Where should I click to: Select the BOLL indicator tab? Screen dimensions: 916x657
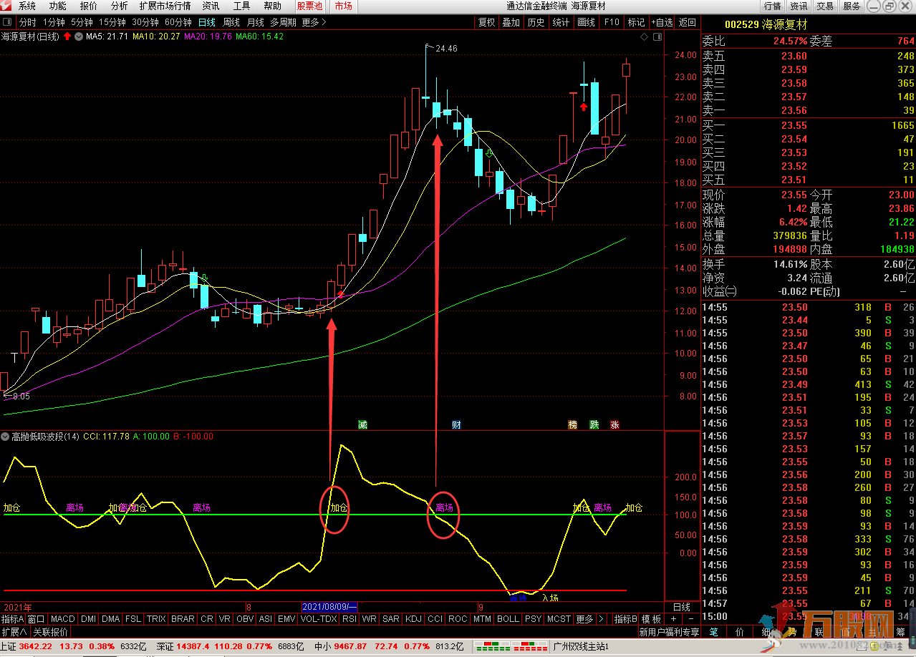point(508,619)
